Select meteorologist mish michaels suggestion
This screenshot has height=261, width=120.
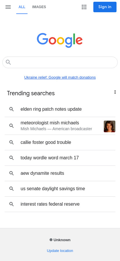[x=60, y=126]
